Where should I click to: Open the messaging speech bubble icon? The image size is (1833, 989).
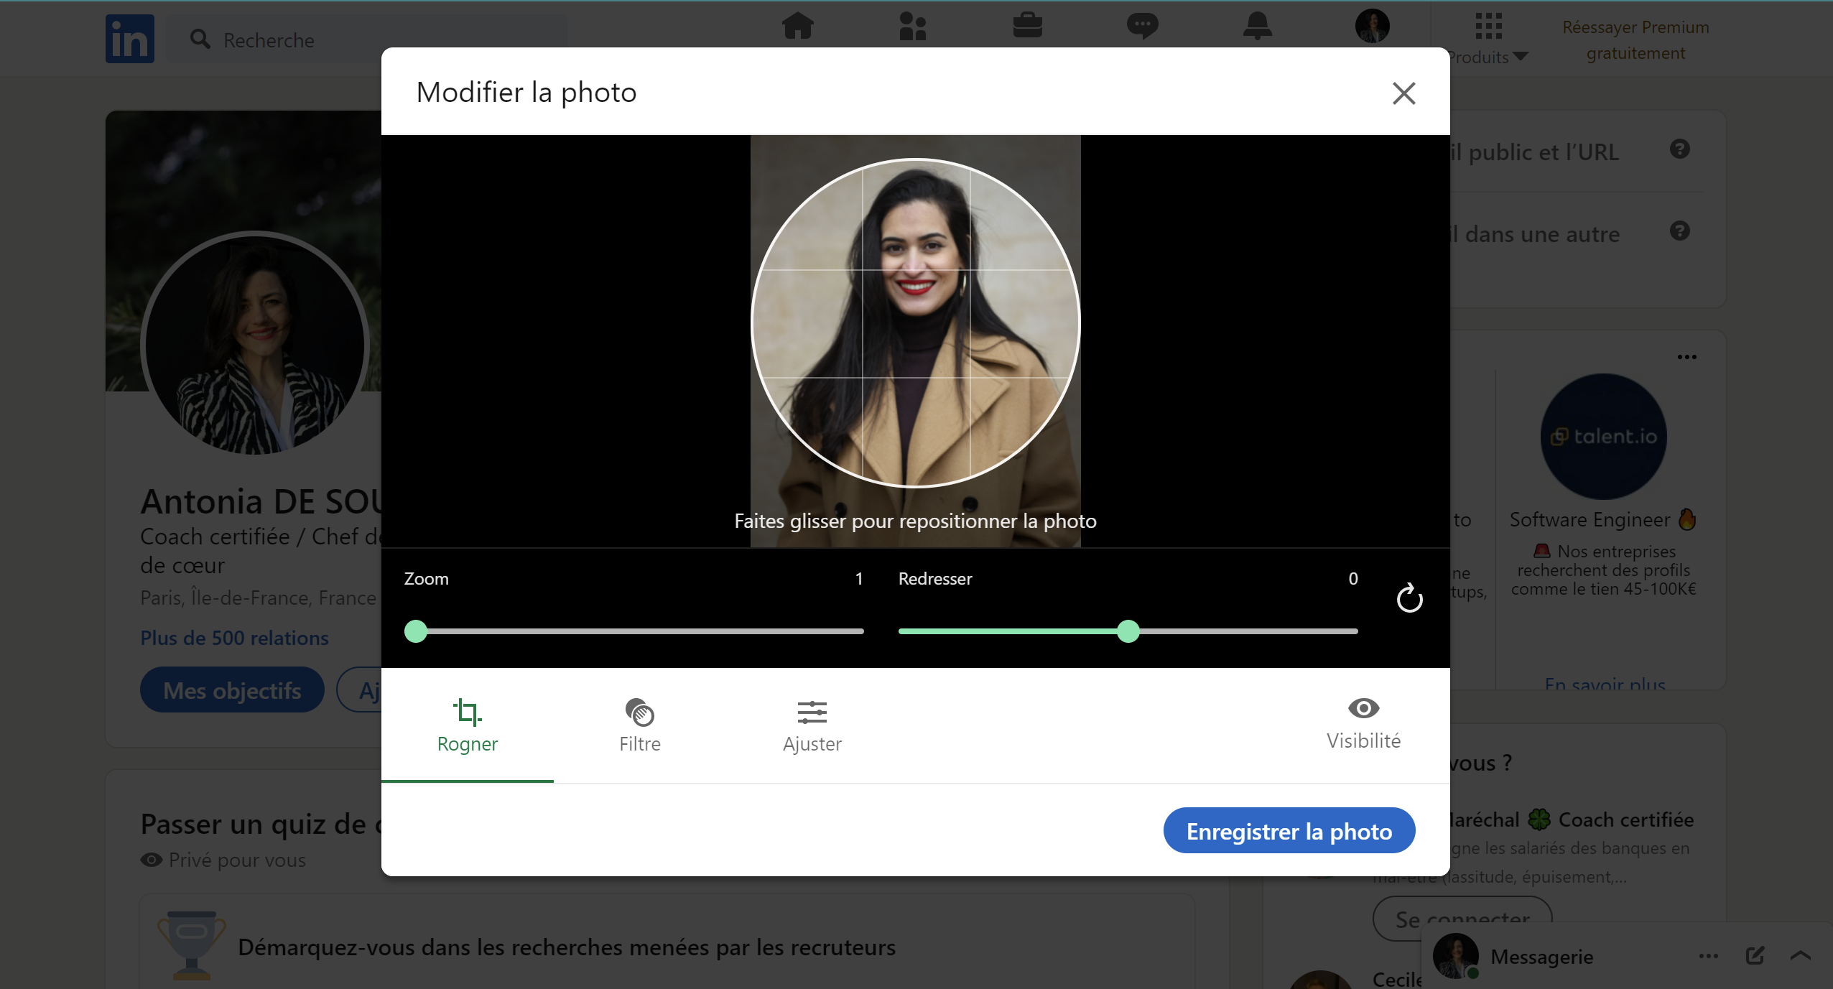[1142, 26]
